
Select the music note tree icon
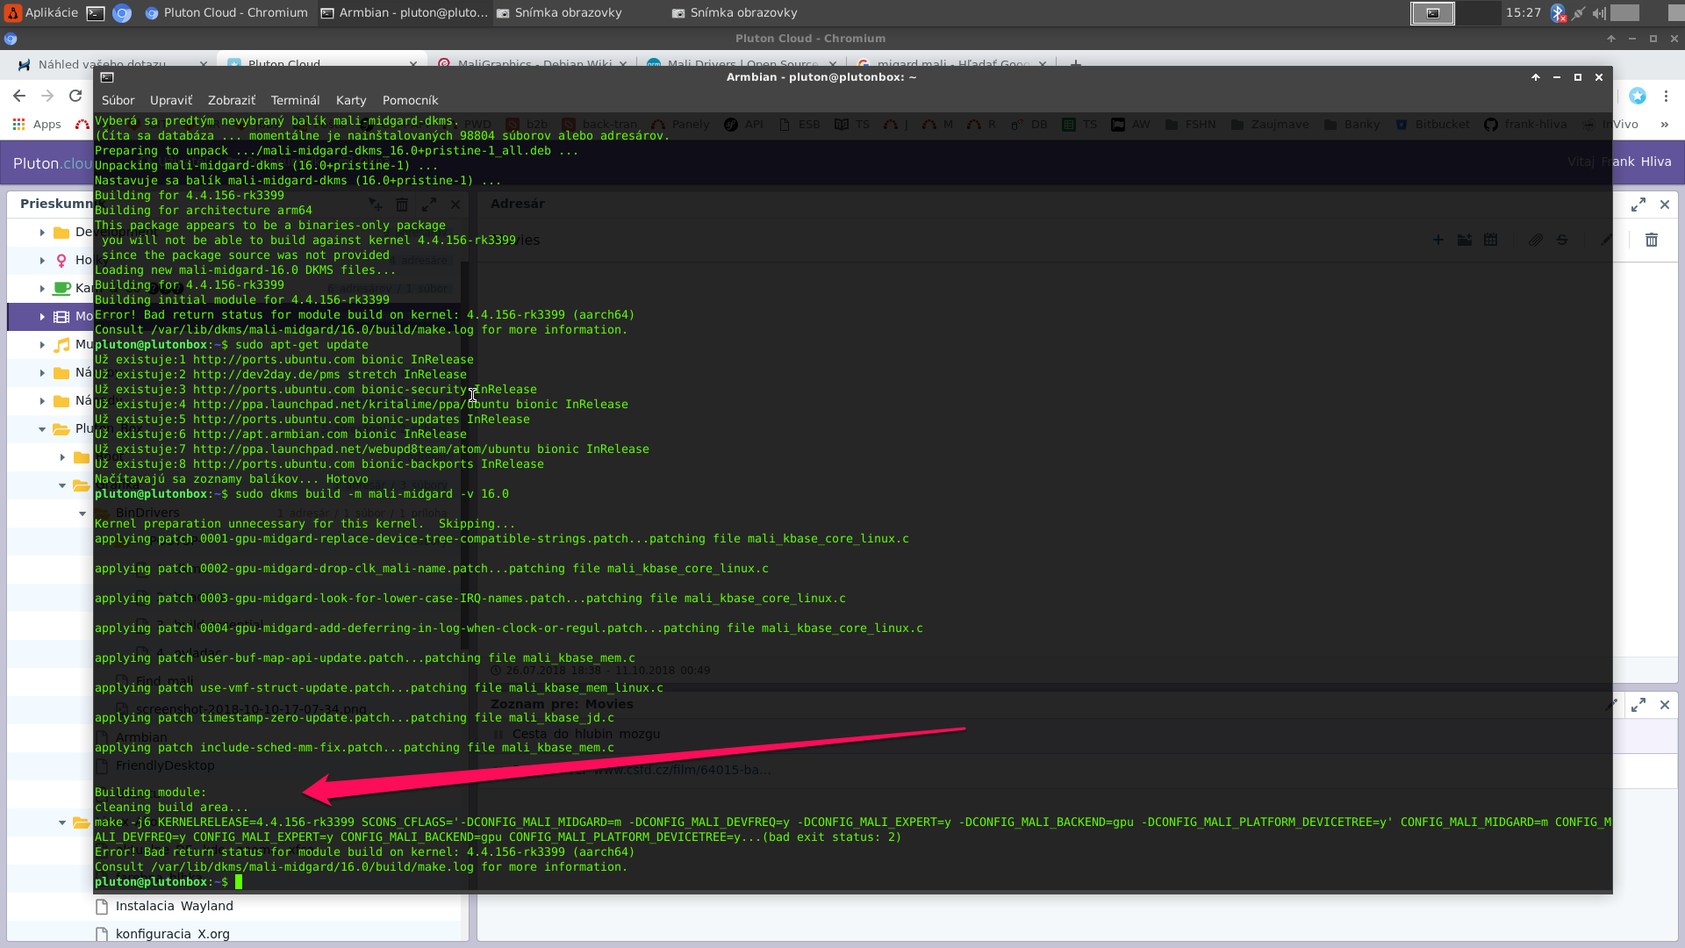tap(61, 344)
